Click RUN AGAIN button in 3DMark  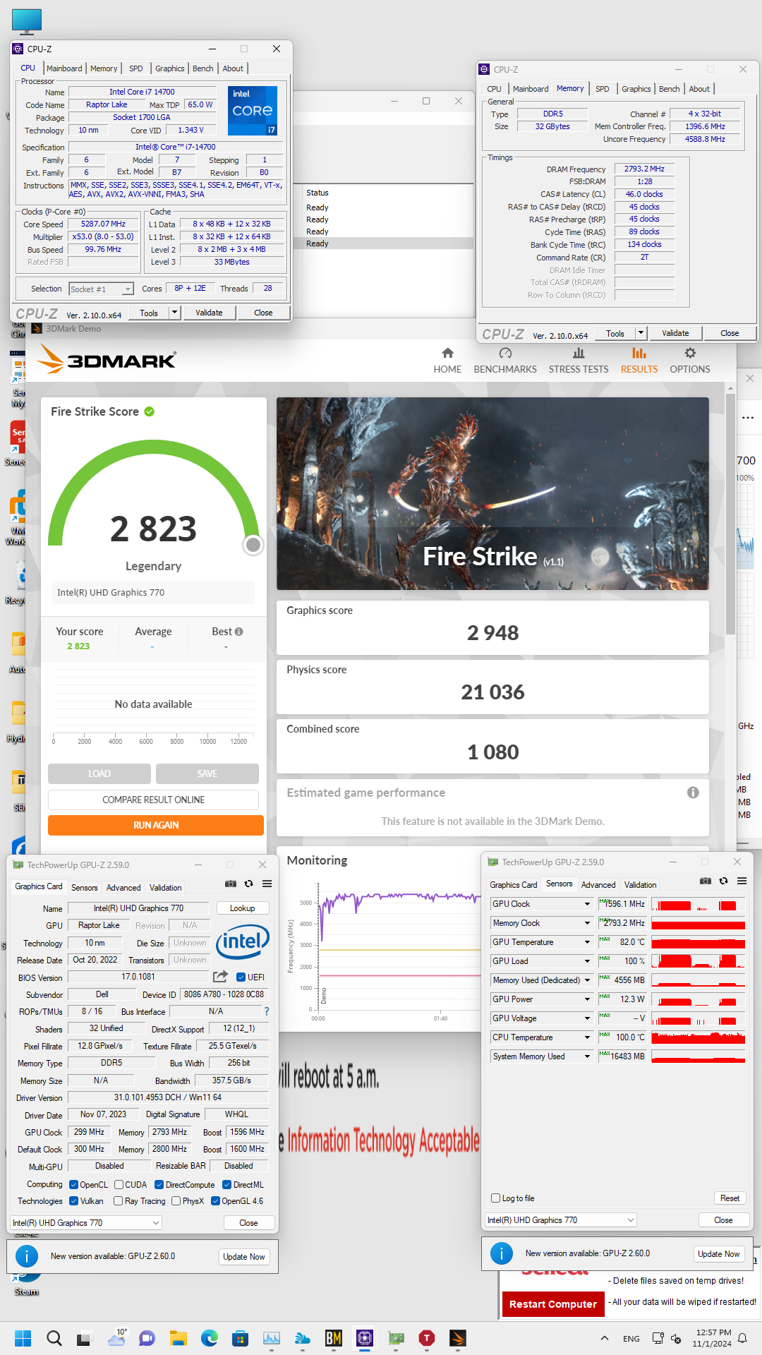point(156,825)
